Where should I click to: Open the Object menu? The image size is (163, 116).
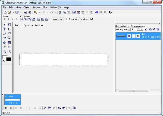27,7
